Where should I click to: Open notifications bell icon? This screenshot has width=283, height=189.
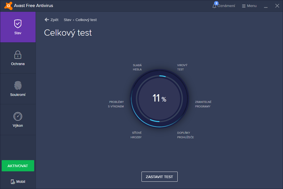[x=215, y=6]
